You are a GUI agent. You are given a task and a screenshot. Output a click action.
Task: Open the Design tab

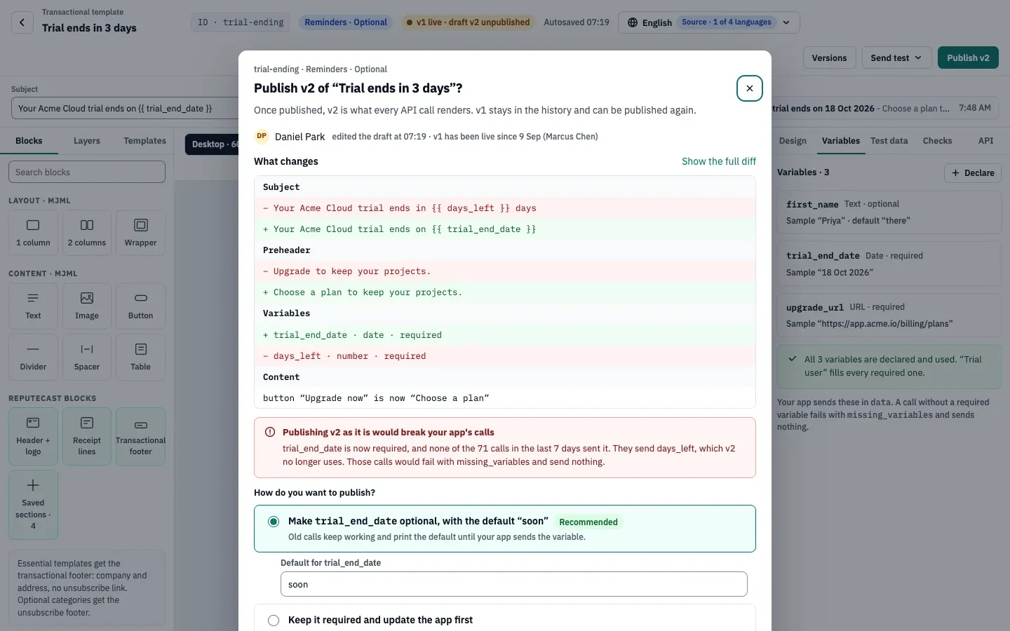coord(793,141)
